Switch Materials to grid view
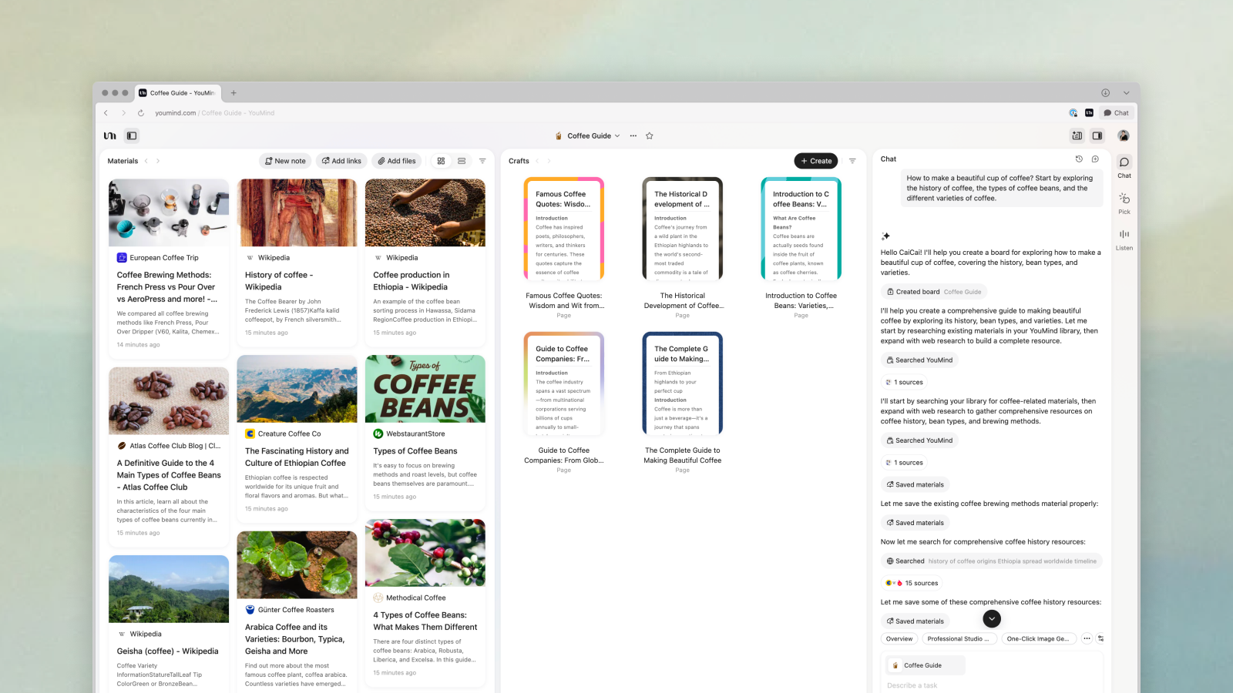1233x693 pixels. [x=441, y=161]
